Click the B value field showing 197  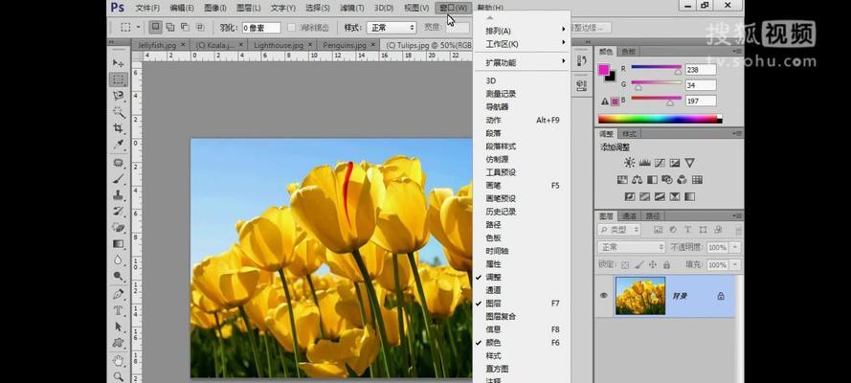(x=700, y=101)
